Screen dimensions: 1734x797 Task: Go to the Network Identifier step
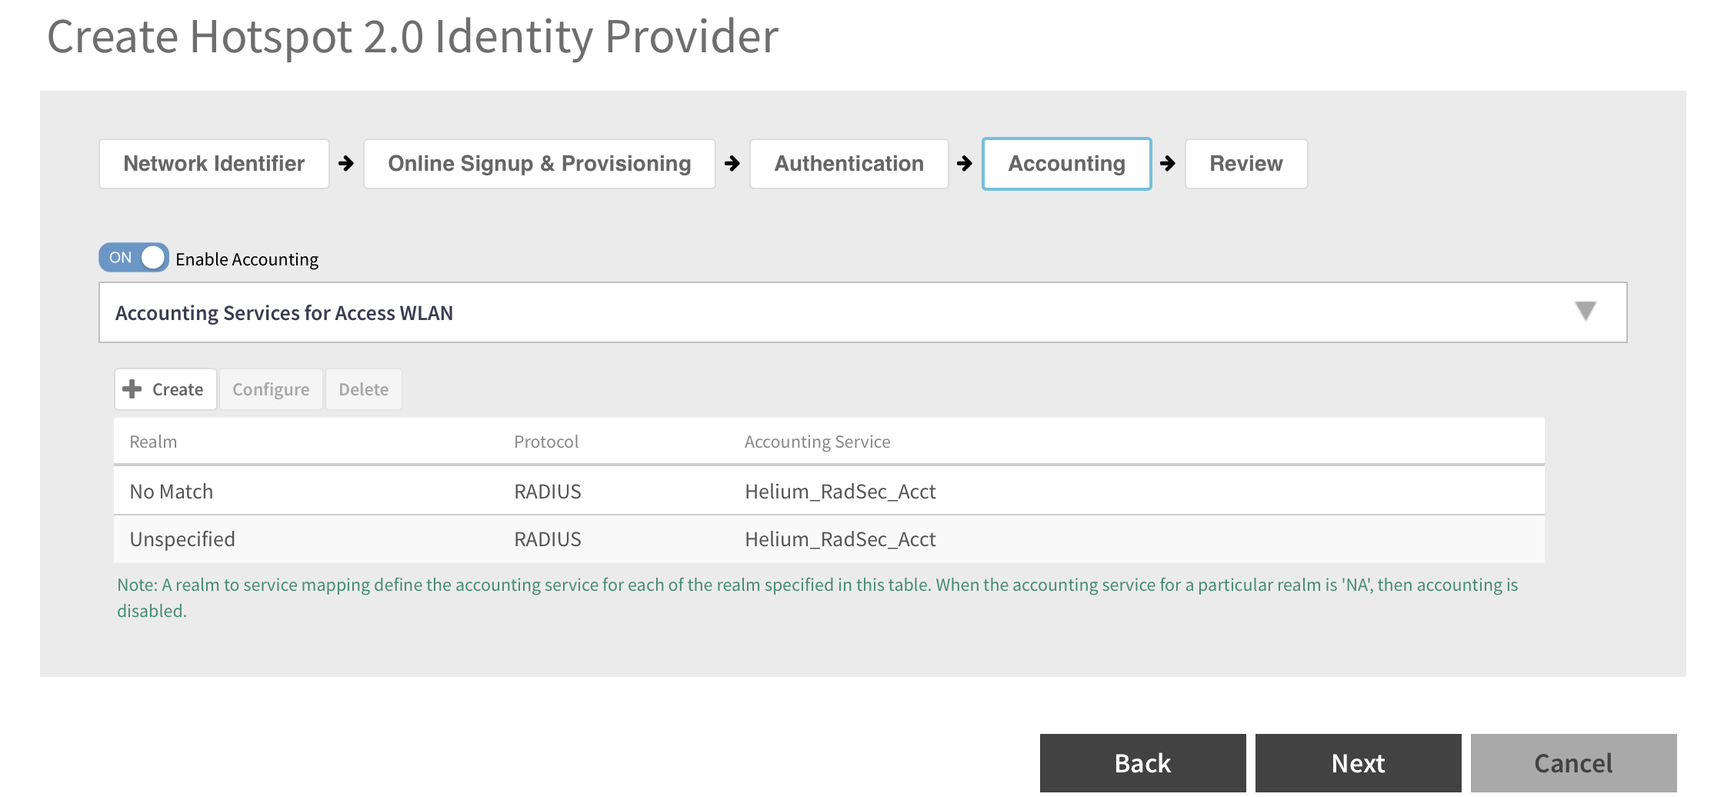214,164
